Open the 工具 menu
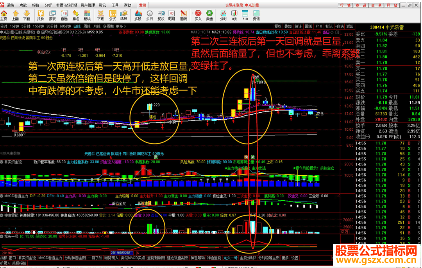422x268 pixels. (x=115, y=5)
